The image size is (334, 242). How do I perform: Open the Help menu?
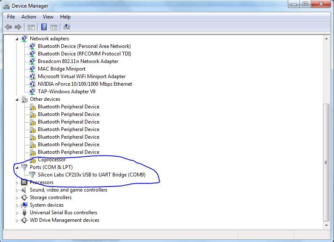[x=65, y=17]
